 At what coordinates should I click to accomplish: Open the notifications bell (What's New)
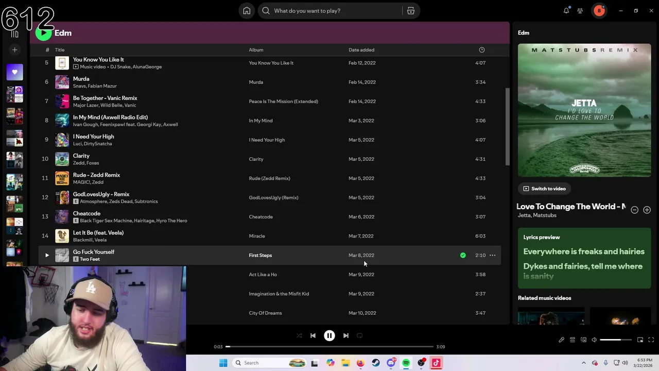point(566,11)
